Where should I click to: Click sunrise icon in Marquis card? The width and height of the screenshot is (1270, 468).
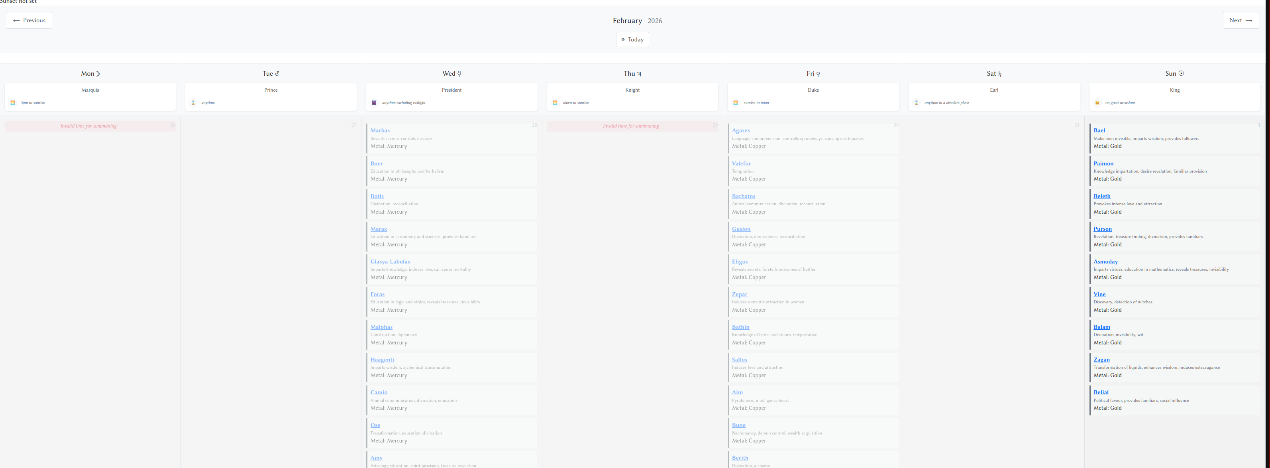(13, 102)
